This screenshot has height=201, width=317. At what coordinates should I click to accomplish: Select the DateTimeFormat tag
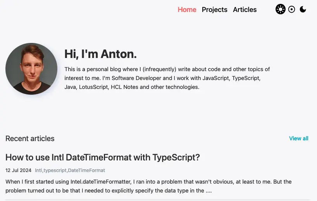click(x=86, y=170)
